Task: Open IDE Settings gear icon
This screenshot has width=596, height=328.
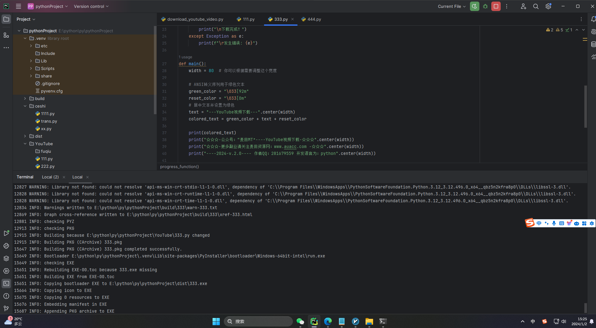Action: [548, 6]
